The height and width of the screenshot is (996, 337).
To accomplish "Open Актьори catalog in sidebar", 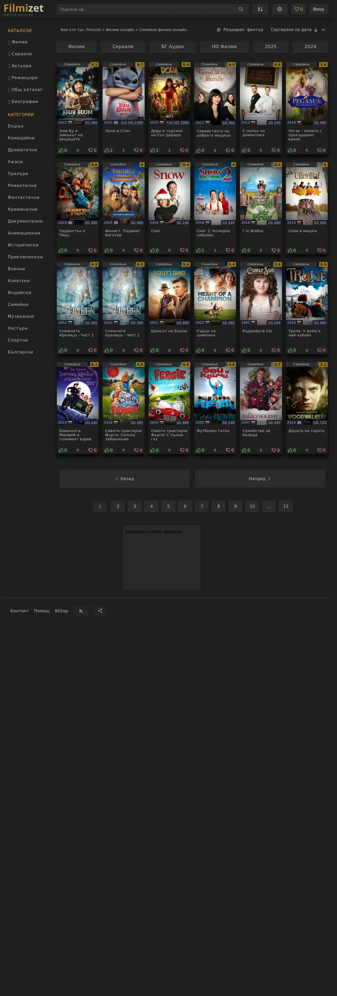I will pos(21,66).
